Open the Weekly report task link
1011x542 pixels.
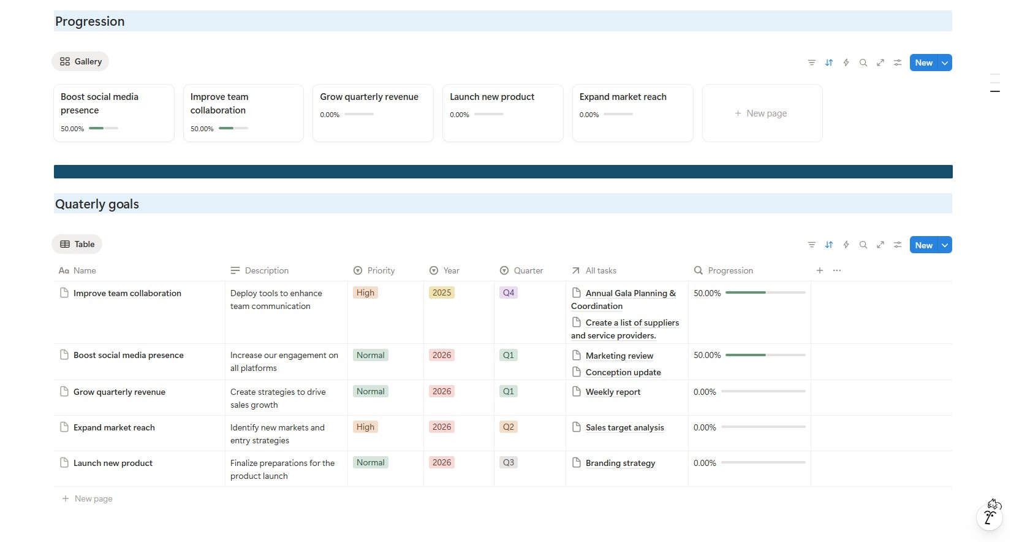[x=613, y=392]
